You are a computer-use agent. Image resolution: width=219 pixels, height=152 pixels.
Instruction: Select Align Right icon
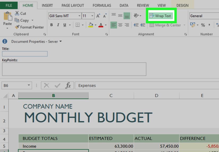(x=127, y=25)
